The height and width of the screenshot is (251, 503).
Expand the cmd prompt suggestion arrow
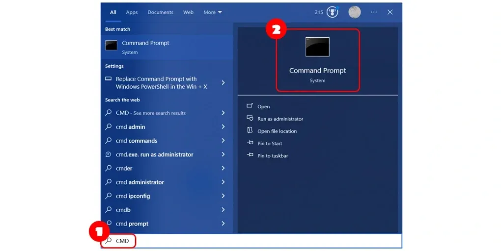click(x=224, y=224)
